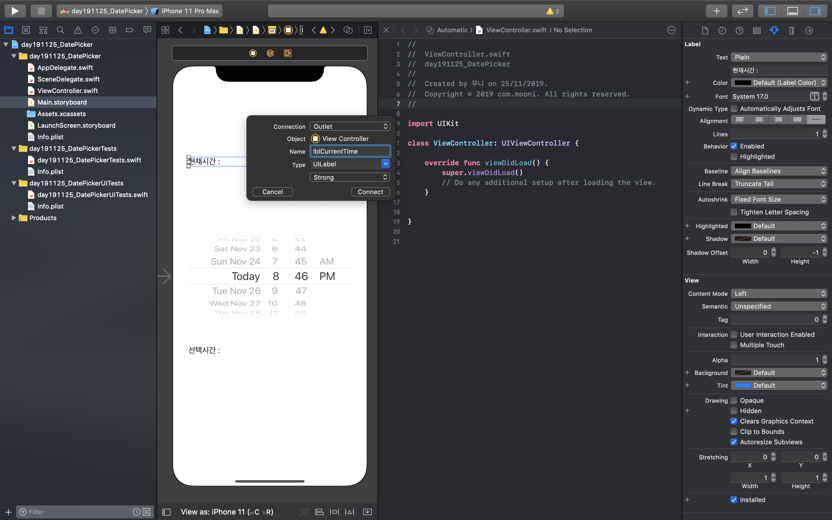The image size is (832, 520).
Task: Collapse the day191125_DatePickerTests folder
Action: click(14, 148)
